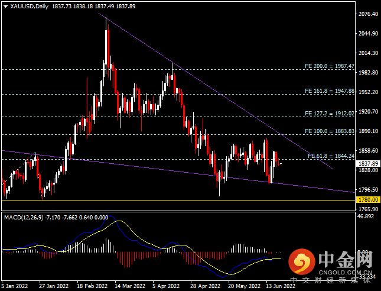Click the 27 Jan 2022 date label
The height and width of the screenshot is (291, 381).
point(54,286)
